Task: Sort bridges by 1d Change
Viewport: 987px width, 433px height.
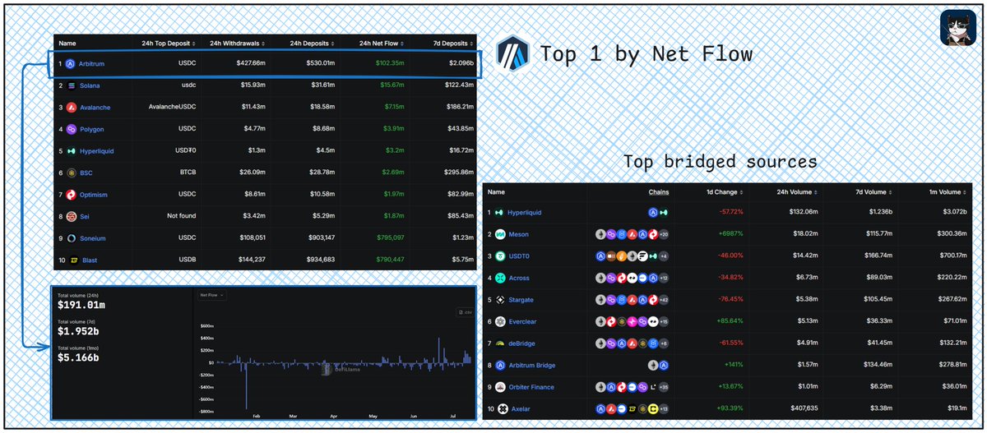Action: (x=725, y=191)
